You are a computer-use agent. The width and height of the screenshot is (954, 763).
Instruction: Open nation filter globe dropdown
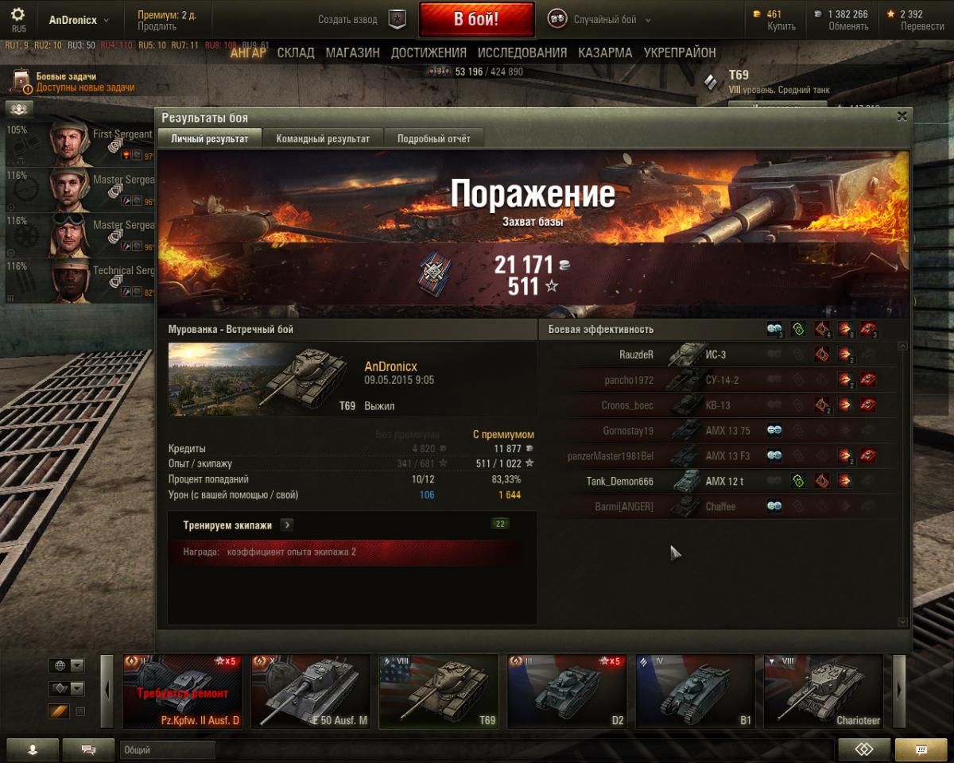click(67, 665)
